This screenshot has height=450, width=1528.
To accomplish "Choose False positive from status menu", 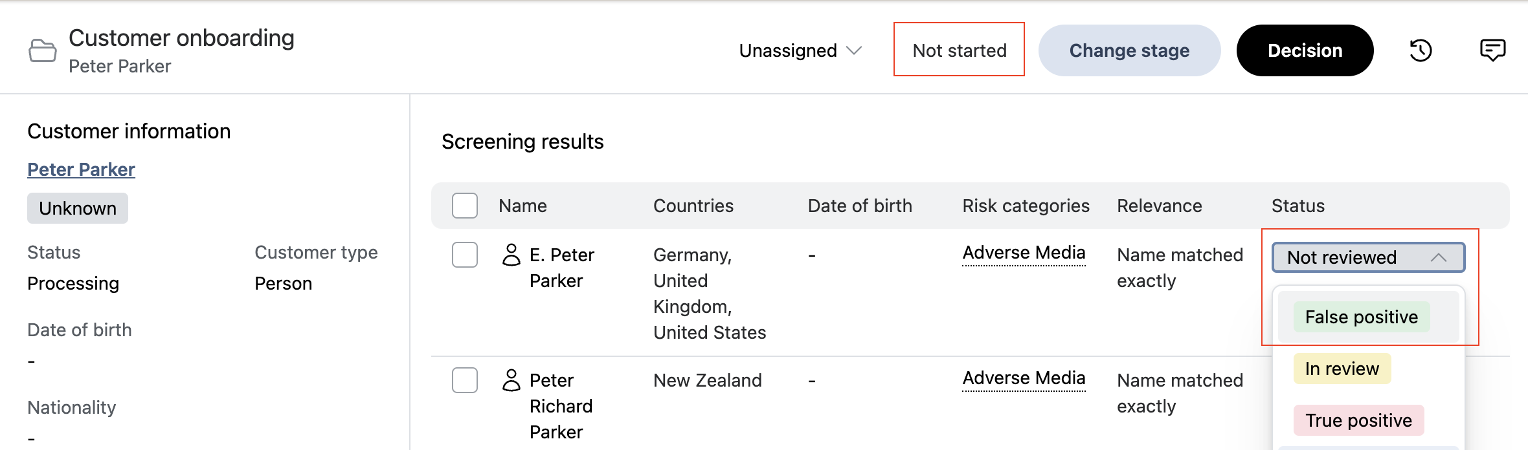I will pos(1361,317).
